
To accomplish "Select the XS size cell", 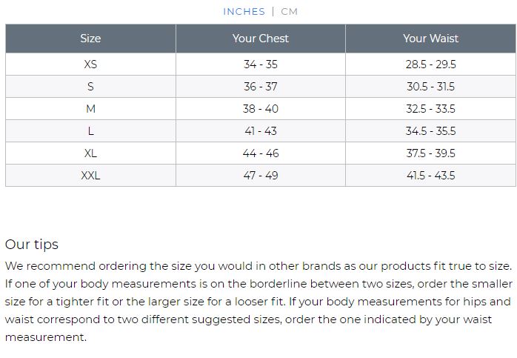I will tap(90, 64).
